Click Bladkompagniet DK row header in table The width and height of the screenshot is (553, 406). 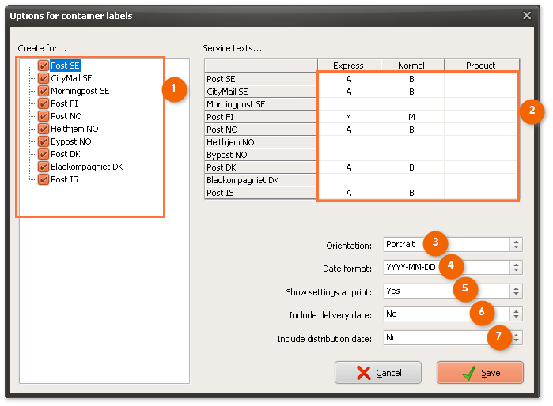260,180
